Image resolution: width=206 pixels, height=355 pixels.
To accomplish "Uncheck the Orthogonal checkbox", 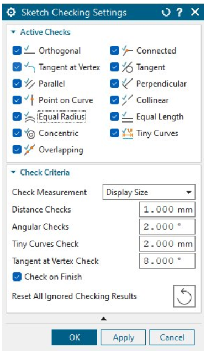I will coord(17,51).
